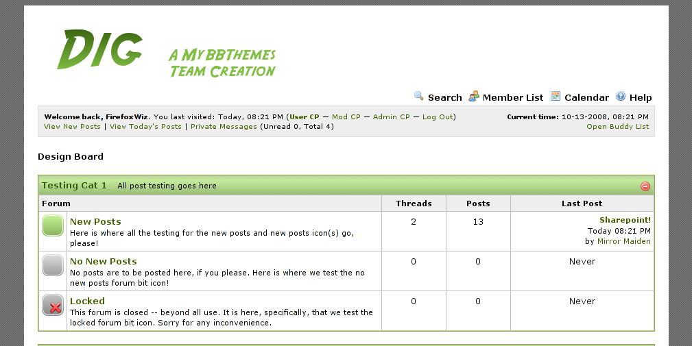The image size is (692, 346).
Task: Click View Today's Posts link
Action: (x=145, y=127)
